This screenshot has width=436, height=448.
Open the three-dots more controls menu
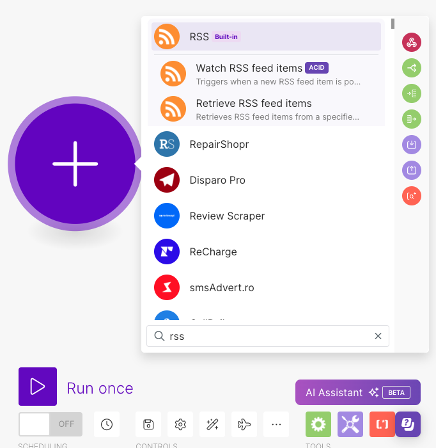[276, 424]
